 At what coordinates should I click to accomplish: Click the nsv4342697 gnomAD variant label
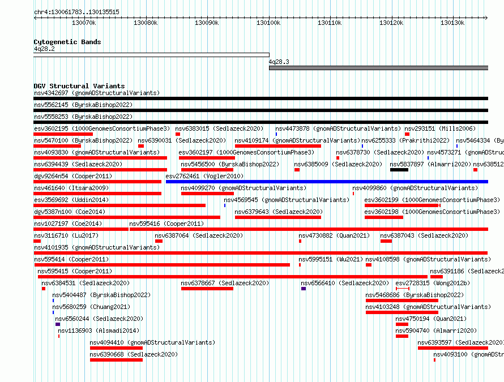tap(97, 93)
